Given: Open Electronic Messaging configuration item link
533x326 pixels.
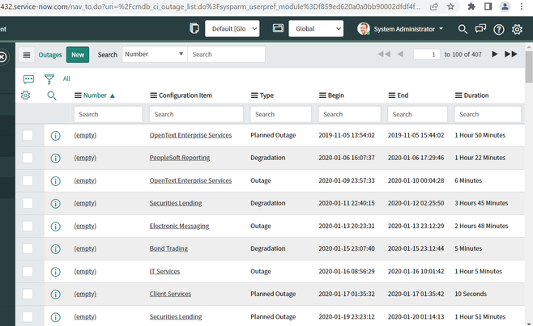Looking at the screenshot, I should pos(179,227).
